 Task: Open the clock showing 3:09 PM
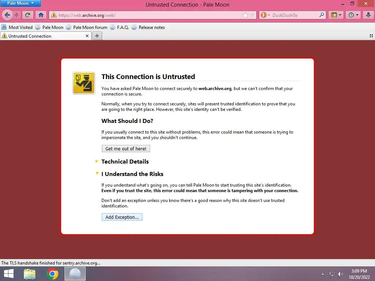coord(359,274)
